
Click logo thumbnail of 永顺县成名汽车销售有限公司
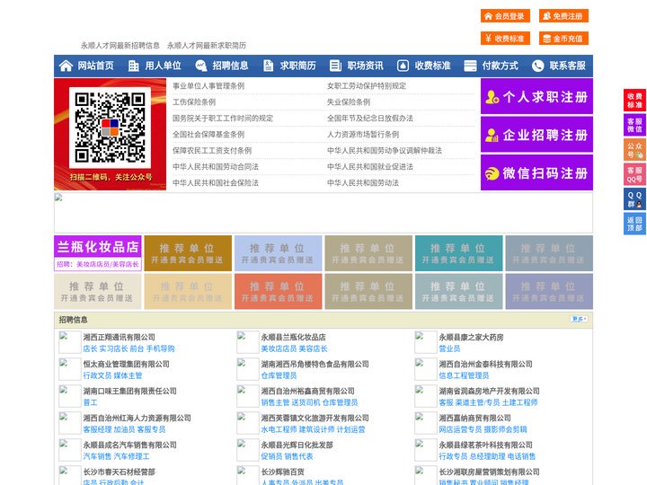coord(69,450)
